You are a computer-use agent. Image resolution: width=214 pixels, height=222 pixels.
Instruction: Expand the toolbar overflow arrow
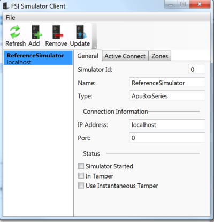(95, 47)
